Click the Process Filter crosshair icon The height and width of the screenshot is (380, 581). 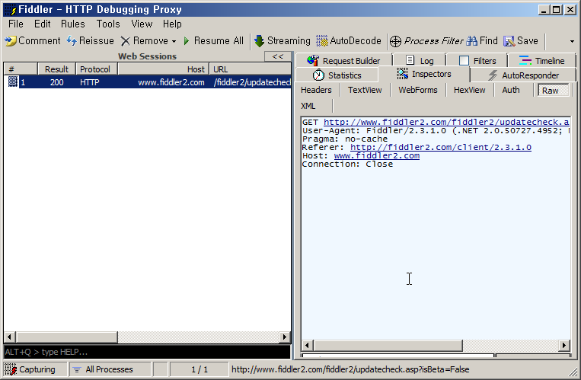395,41
